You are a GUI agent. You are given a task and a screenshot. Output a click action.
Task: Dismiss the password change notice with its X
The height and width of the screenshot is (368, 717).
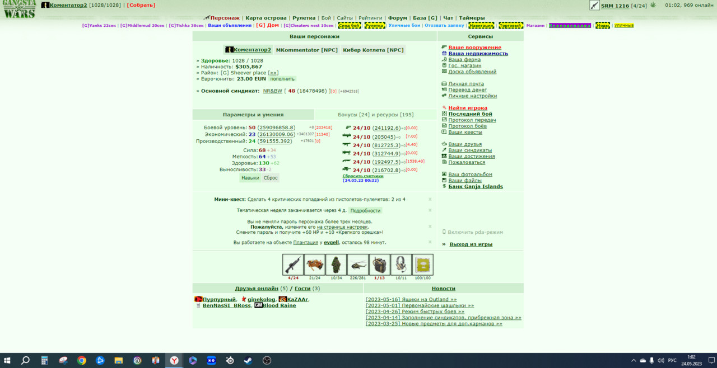(x=430, y=227)
